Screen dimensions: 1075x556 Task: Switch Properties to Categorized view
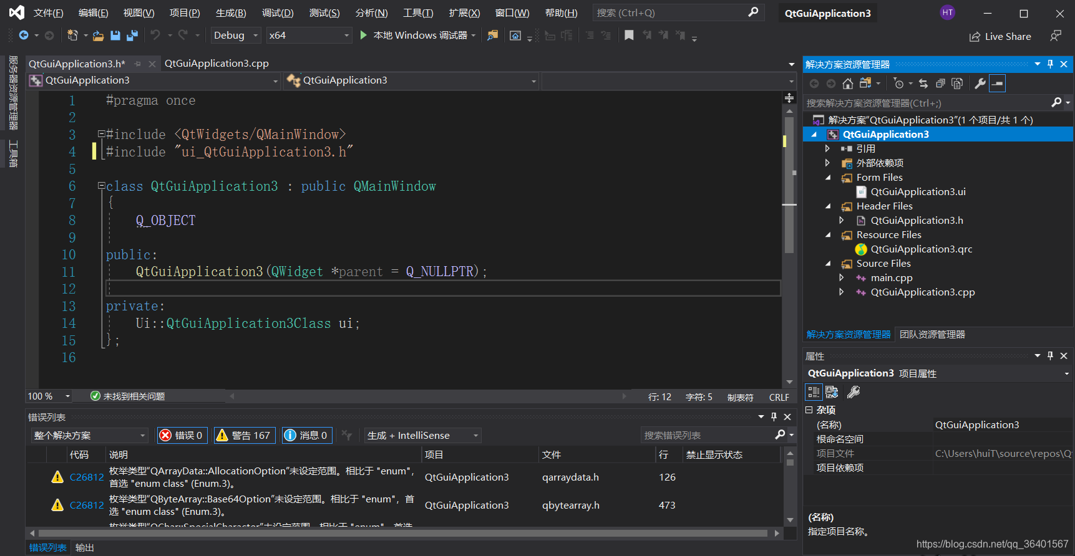(x=814, y=392)
